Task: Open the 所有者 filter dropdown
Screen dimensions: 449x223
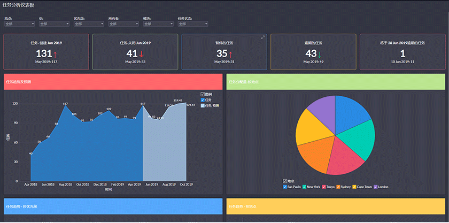Action: [123, 24]
